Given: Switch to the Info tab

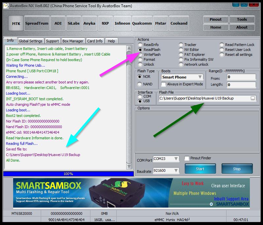Looking at the screenshot, I should tap(10, 40).
